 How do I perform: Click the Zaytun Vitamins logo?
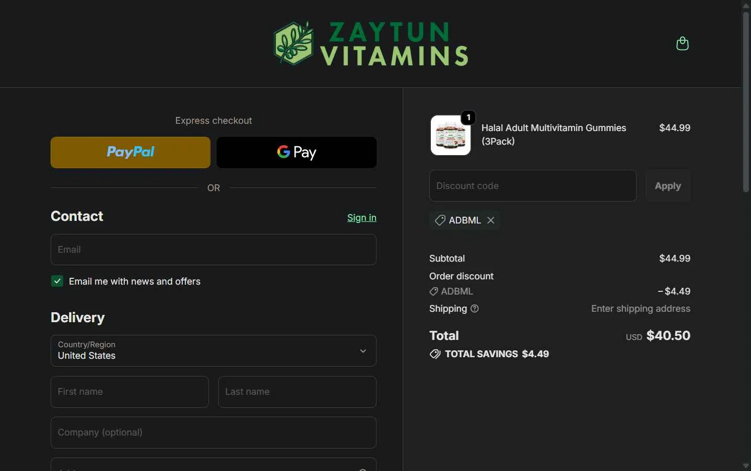click(371, 44)
